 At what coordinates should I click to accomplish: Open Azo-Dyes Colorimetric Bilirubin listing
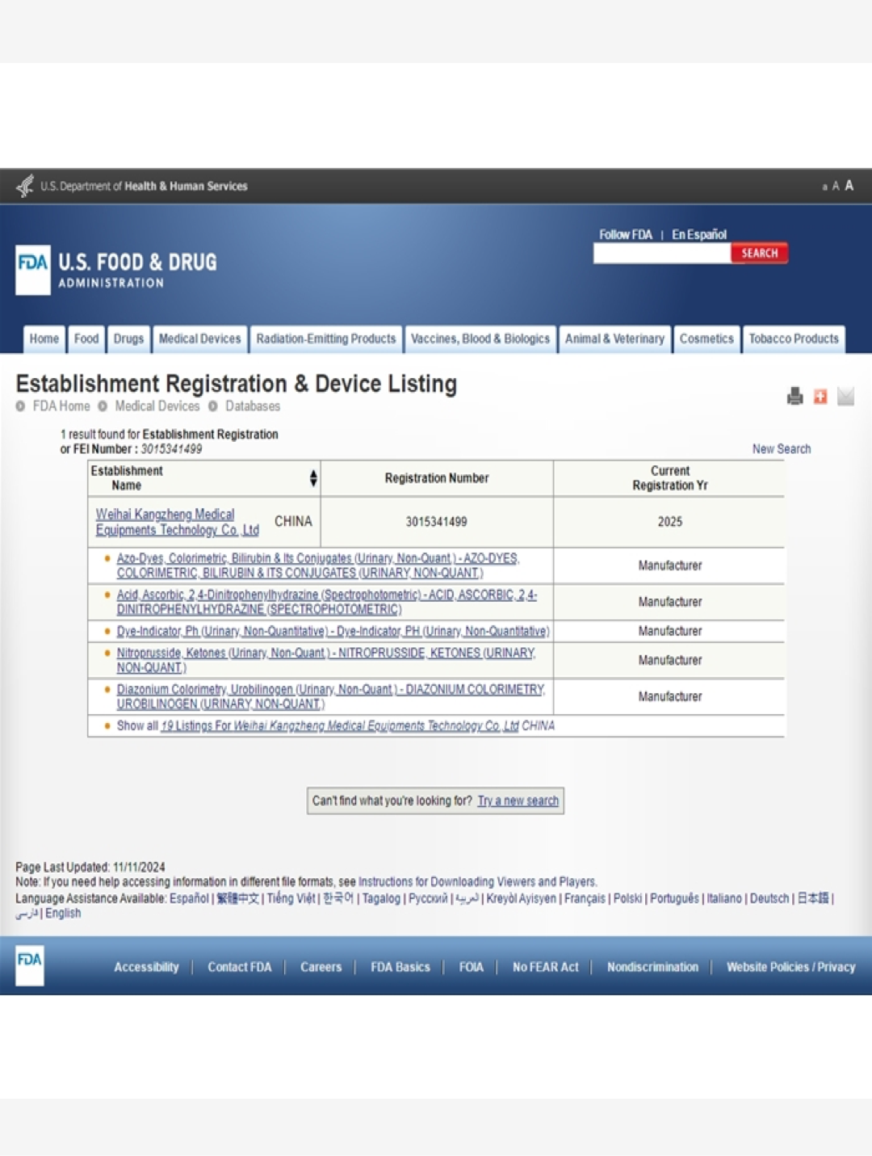[318, 565]
